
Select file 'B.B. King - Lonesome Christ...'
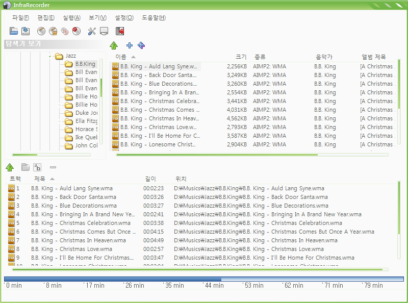158,144
